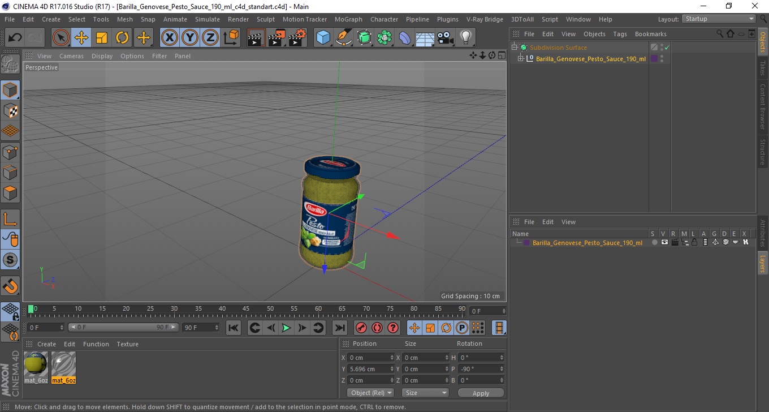This screenshot has width=769, height=412.
Task: Open the Layout Startup dropdown
Action: pos(719,19)
